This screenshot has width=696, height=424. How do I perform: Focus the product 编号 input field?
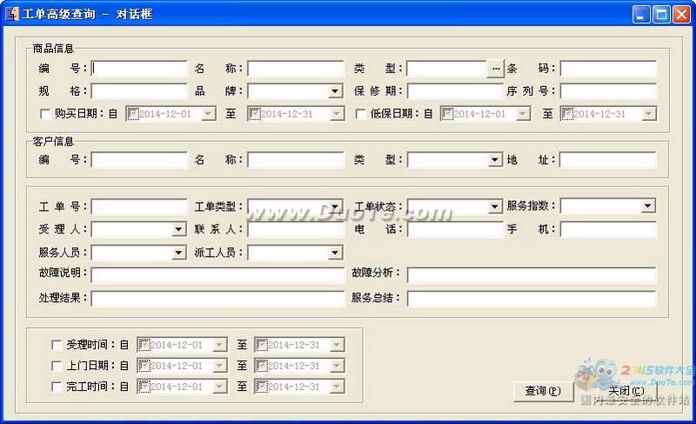coord(139,69)
